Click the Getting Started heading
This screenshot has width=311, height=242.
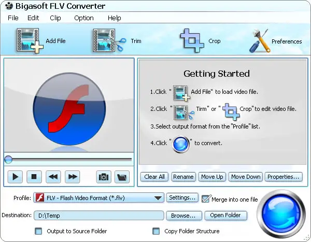(x=216, y=74)
